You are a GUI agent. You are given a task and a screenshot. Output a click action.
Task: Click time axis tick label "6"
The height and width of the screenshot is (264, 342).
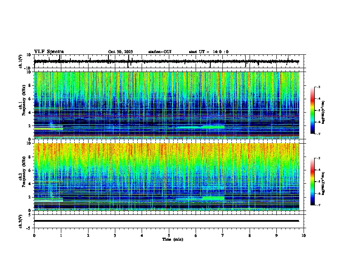coord(196,236)
